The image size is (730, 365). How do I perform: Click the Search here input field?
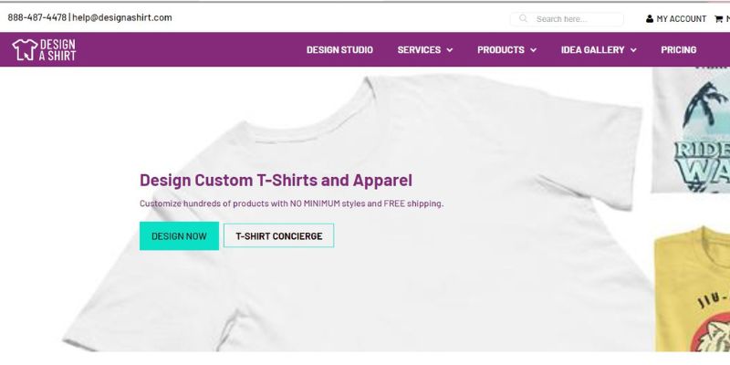(567, 19)
